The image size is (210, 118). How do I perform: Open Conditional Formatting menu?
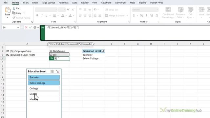pyautogui.click(x=168, y=13)
